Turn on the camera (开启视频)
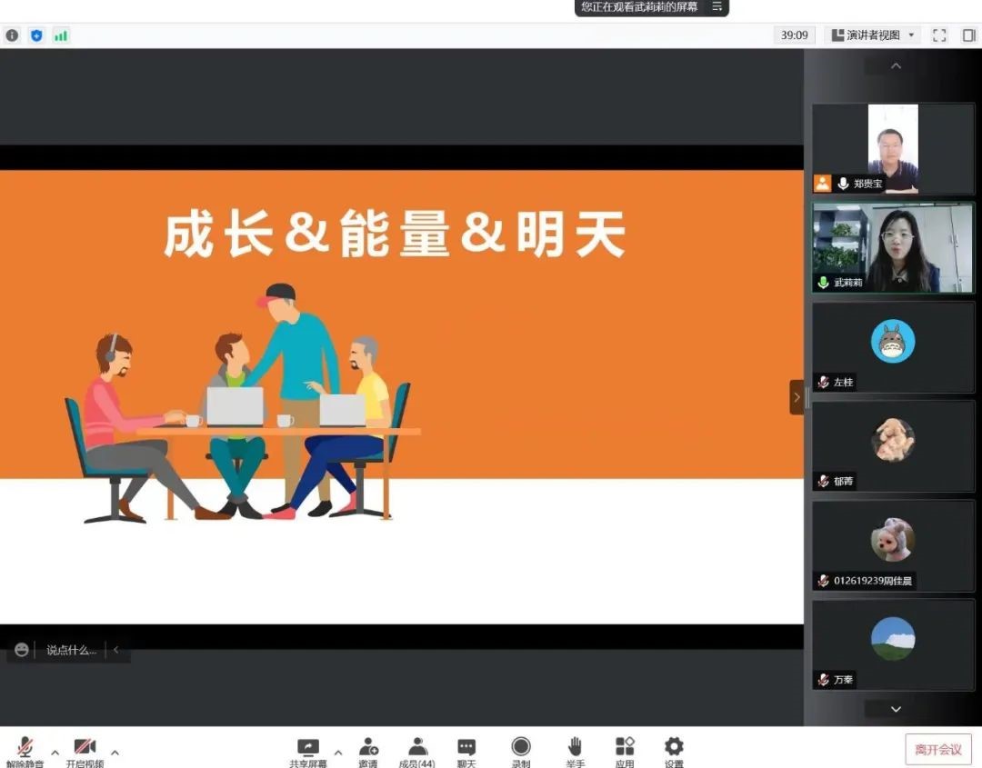 (x=85, y=749)
